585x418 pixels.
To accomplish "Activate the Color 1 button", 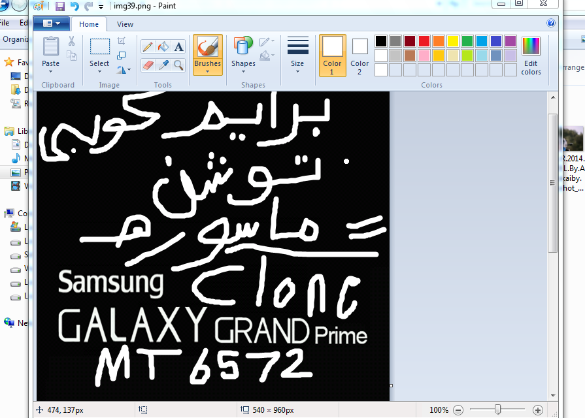I will 332,56.
